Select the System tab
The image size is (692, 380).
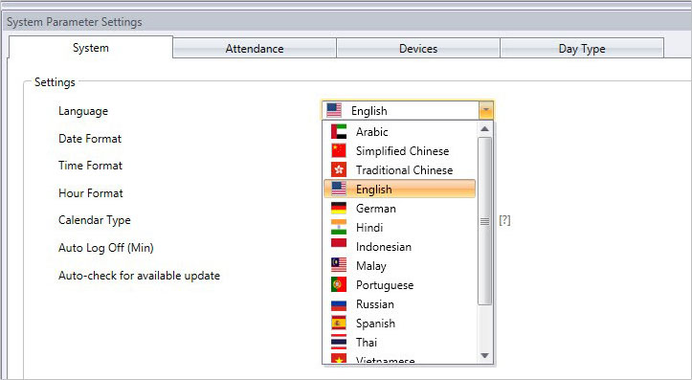(x=91, y=48)
